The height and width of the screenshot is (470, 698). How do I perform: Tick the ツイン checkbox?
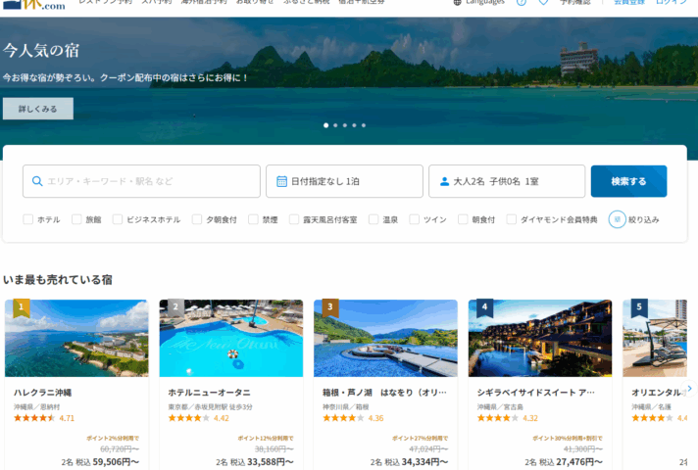(414, 219)
